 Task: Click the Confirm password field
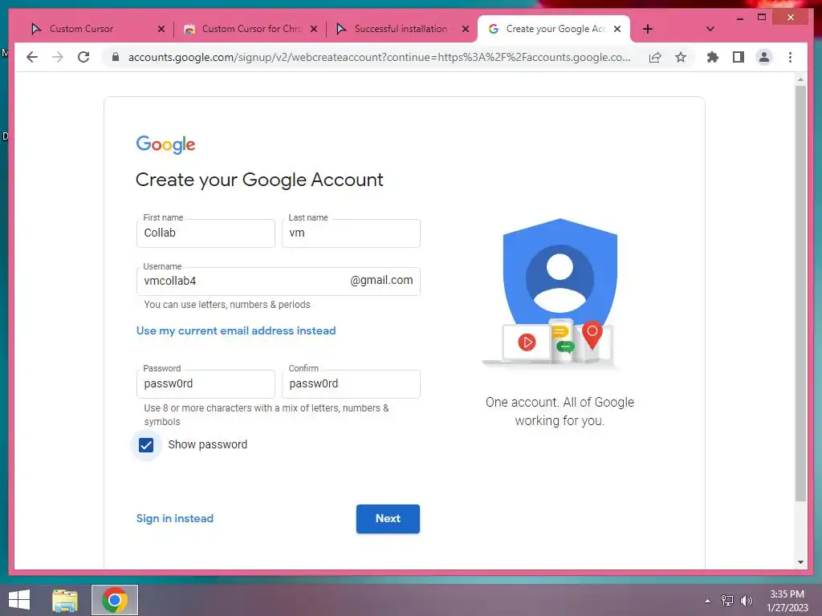click(x=351, y=384)
